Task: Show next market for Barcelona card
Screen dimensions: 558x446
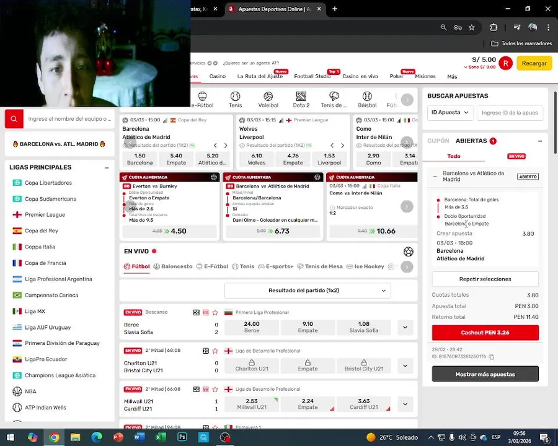Action: click(x=226, y=146)
